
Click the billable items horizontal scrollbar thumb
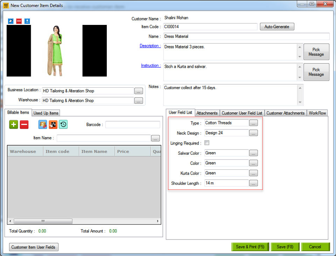click(x=43, y=221)
